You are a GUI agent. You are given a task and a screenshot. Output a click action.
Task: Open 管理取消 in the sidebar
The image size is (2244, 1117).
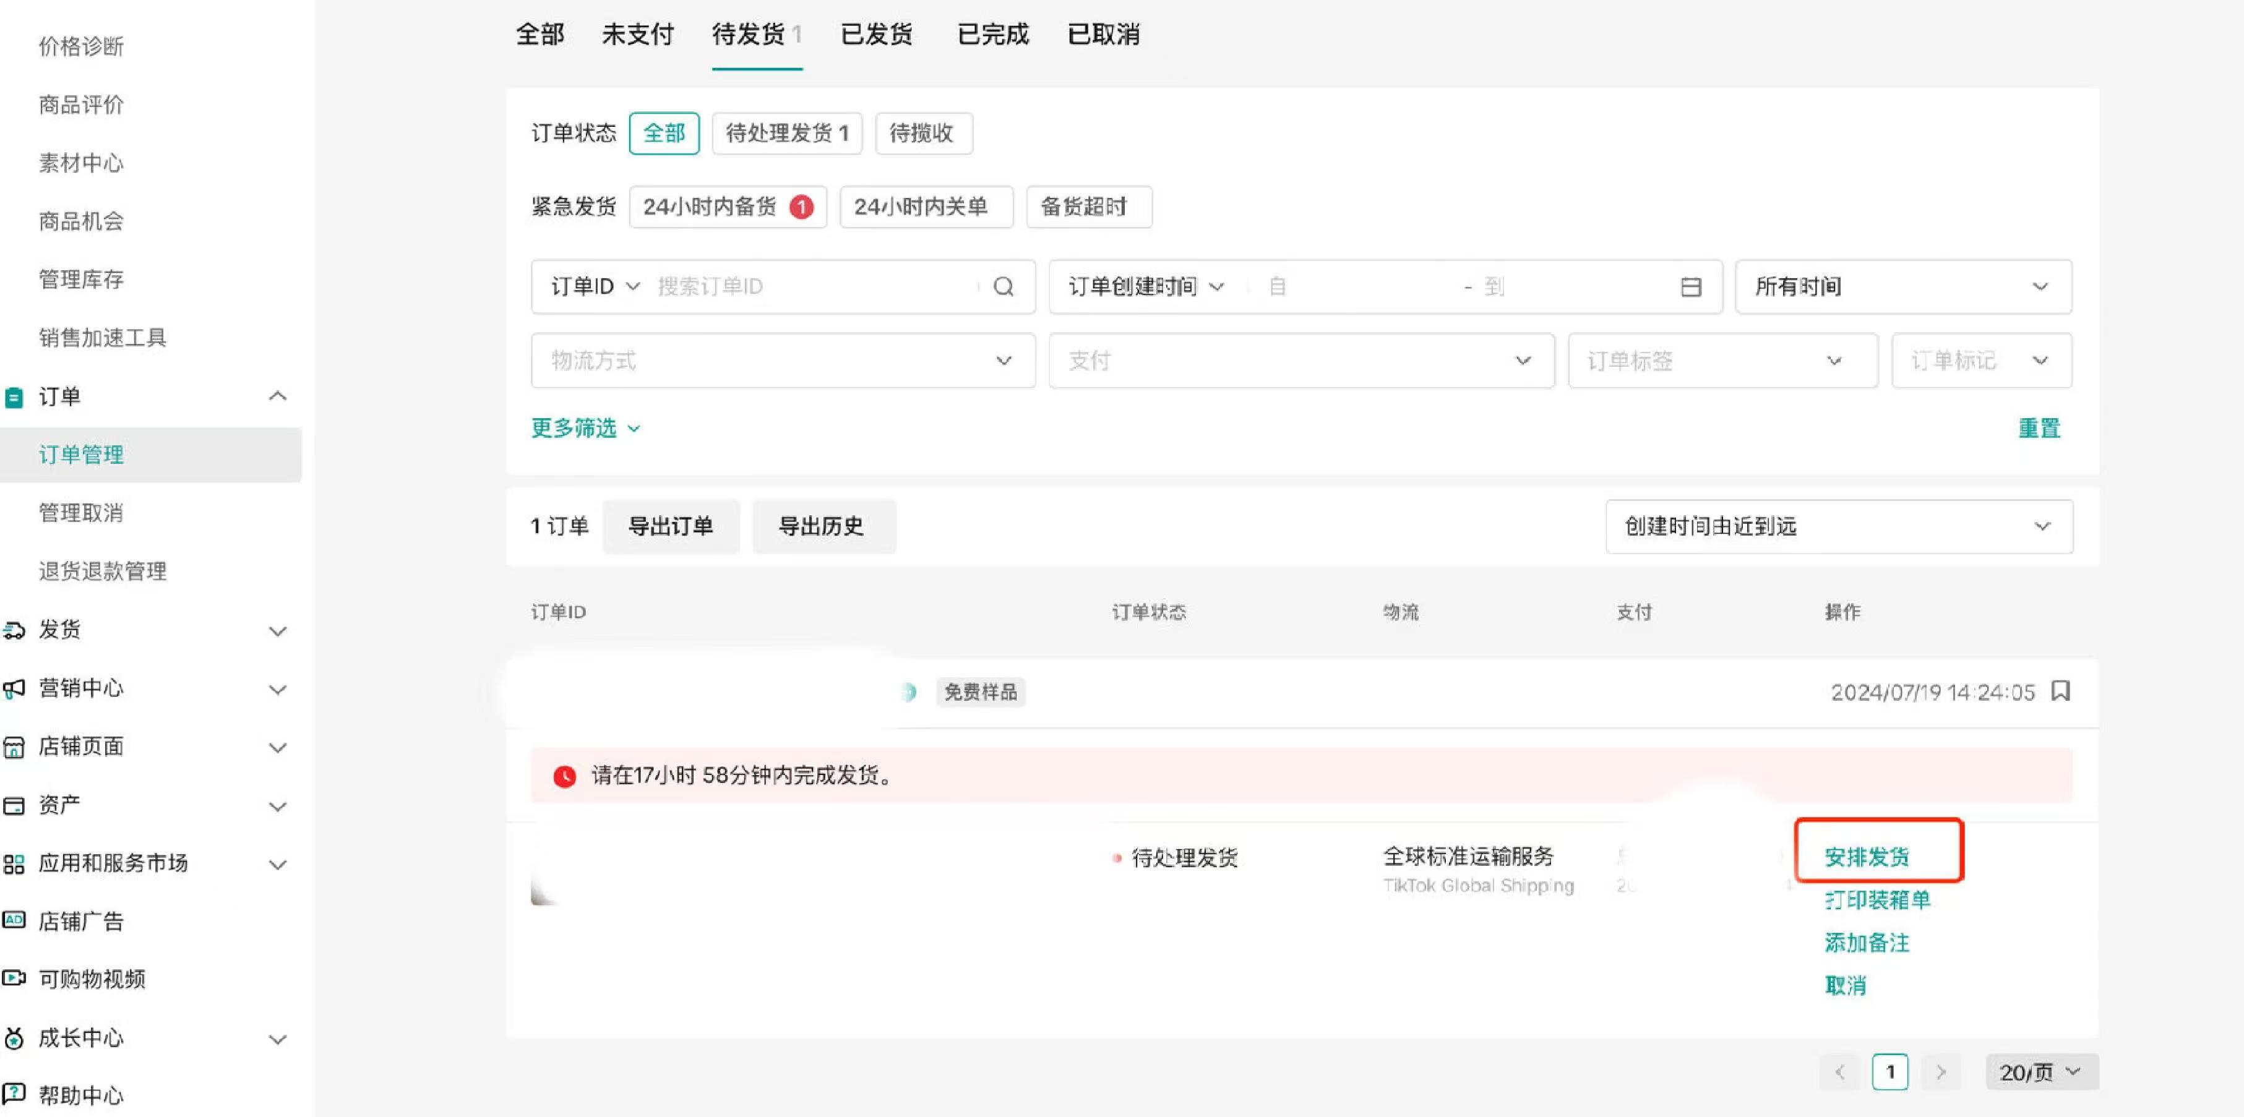coord(81,514)
